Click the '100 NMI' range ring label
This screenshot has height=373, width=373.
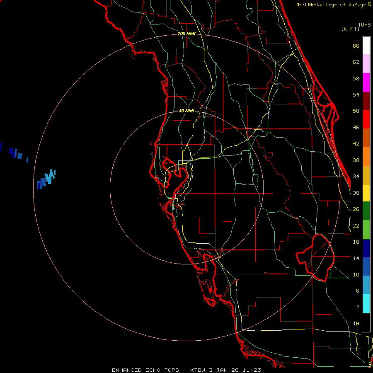point(186,34)
